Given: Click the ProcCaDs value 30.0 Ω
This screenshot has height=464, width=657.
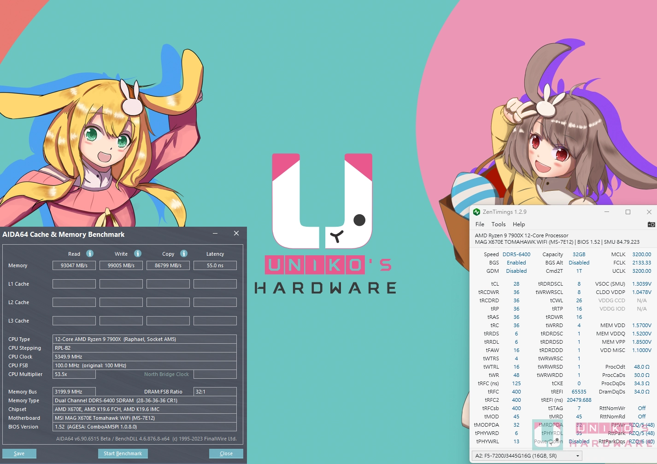Looking at the screenshot, I should coord(642,375).
